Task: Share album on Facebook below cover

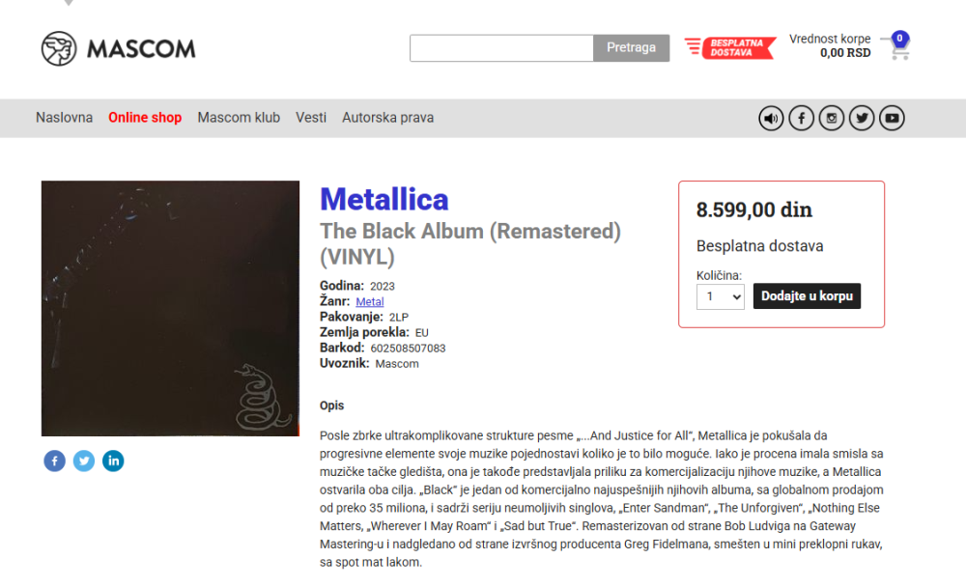Action: [x=54, y=461]
